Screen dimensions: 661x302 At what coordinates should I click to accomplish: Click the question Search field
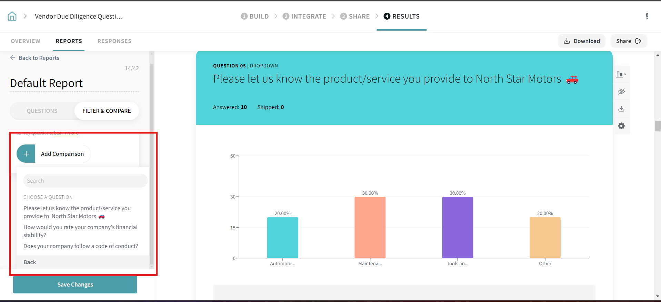click(x=85, y=181)
